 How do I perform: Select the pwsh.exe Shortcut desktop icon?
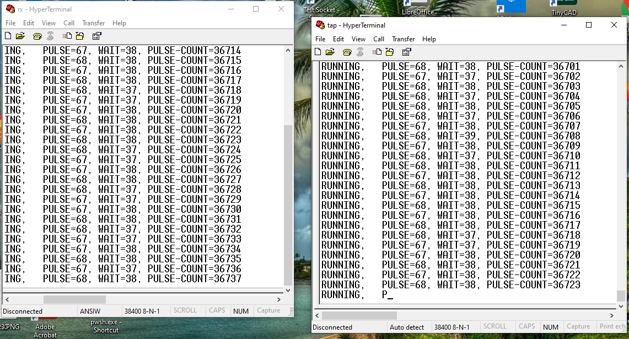(x=105, y=326)
